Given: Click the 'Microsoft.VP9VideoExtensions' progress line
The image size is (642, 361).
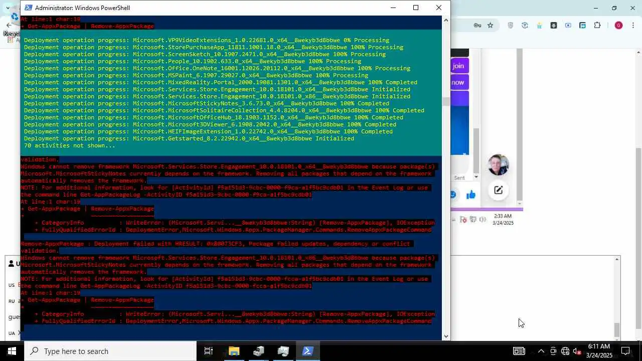Looking at the screenshot, I should [207, 40].
